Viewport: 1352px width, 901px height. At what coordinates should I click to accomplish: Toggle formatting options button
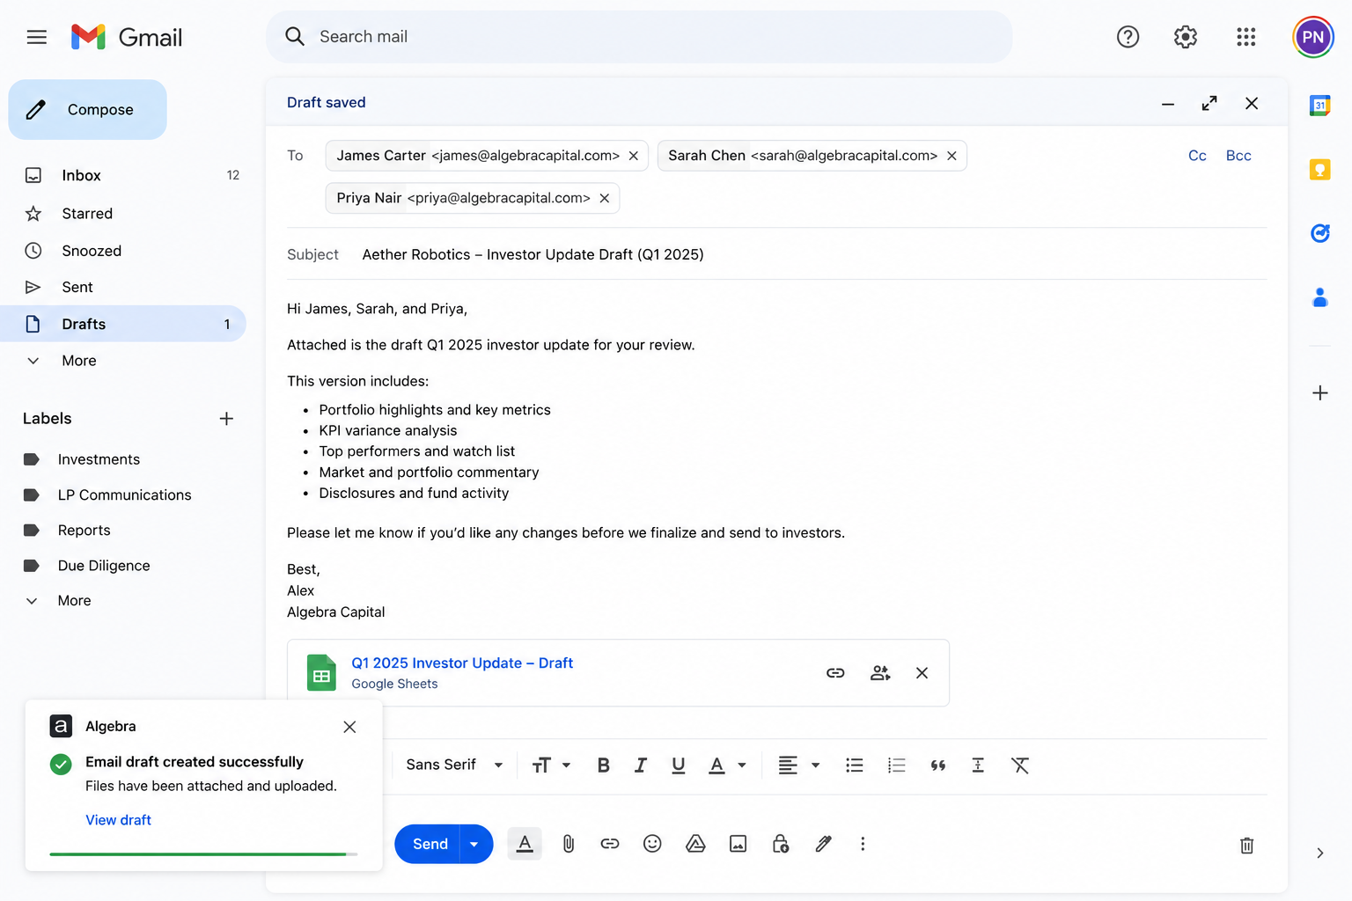525,844
